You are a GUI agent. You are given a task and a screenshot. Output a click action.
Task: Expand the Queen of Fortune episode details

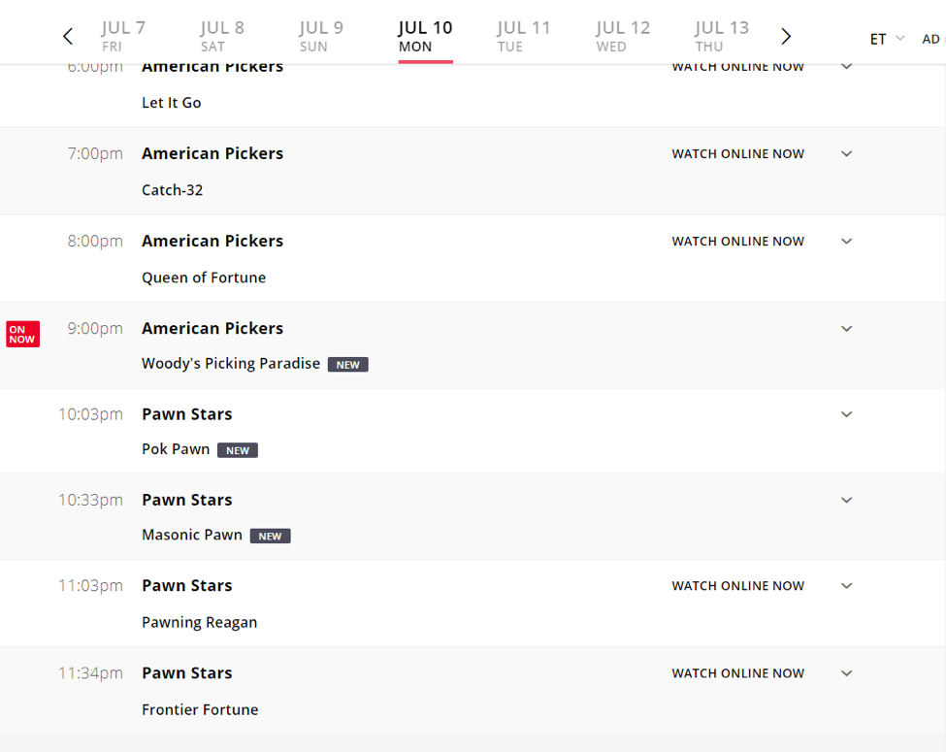(846, 242)
